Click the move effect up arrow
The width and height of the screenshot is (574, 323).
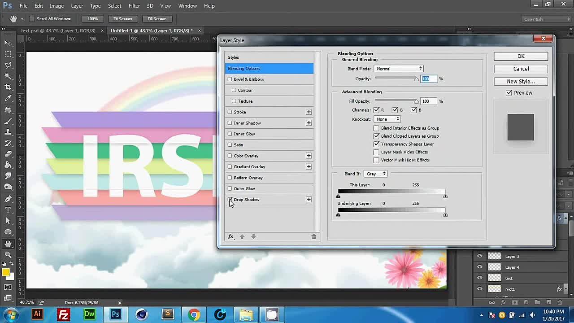[242, 236]
